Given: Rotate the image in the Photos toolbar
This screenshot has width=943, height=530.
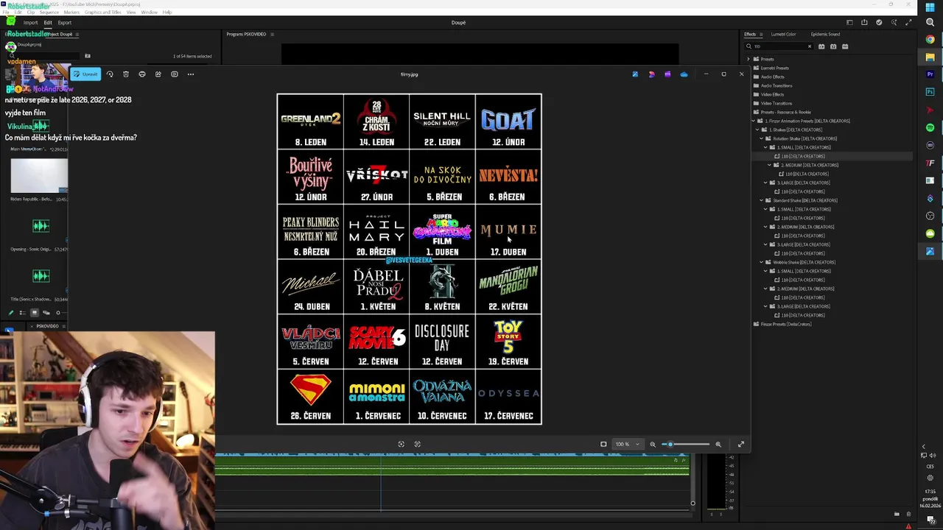Looking at the screenshot, I should (110, 74).
